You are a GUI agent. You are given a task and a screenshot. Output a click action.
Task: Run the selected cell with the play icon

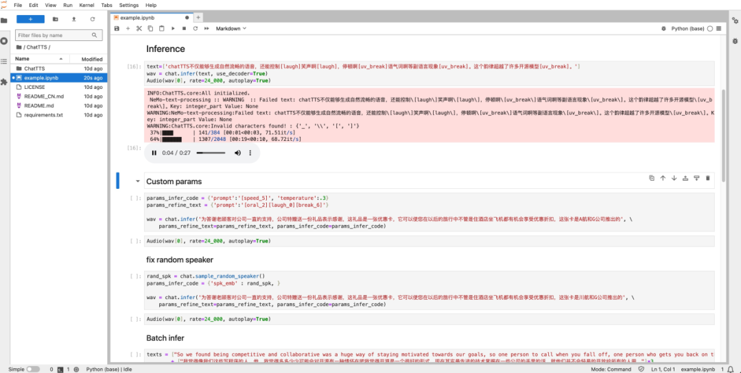[173, 29]
